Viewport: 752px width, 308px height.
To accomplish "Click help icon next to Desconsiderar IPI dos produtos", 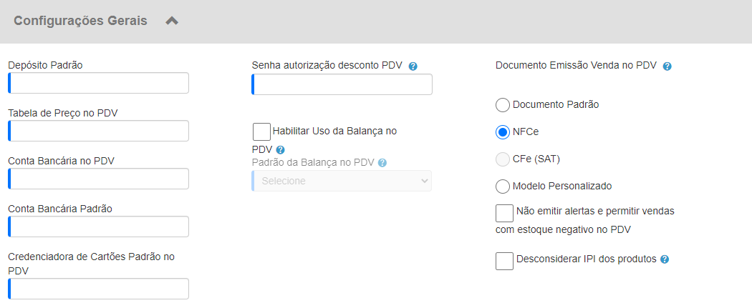I will (x=664, y=259).
